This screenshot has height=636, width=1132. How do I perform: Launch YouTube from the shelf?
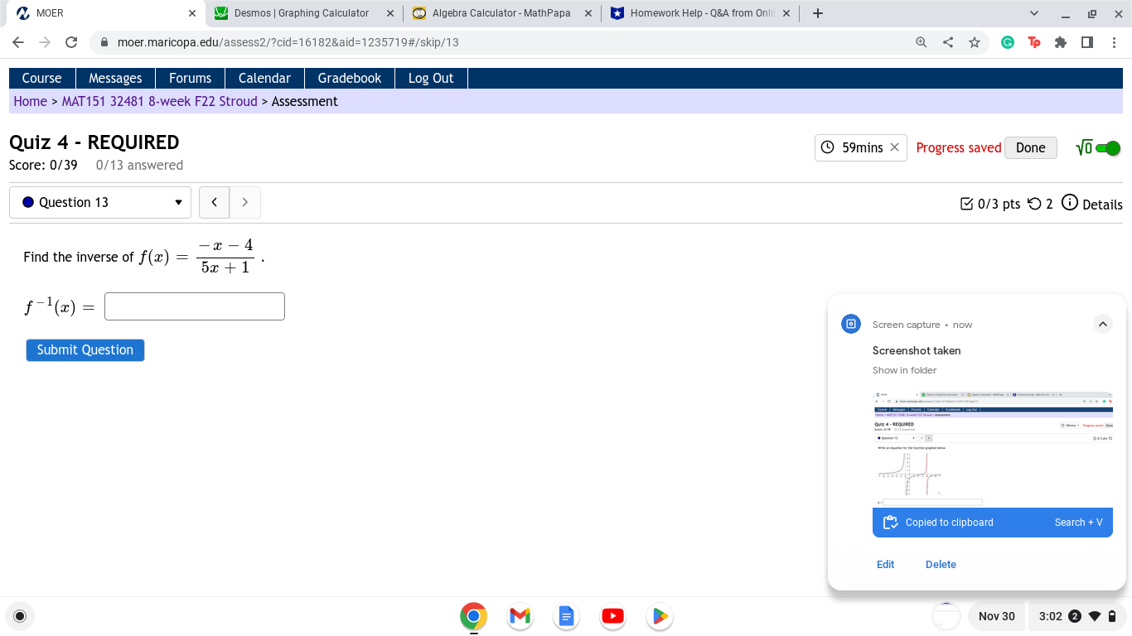coord(612,616)
